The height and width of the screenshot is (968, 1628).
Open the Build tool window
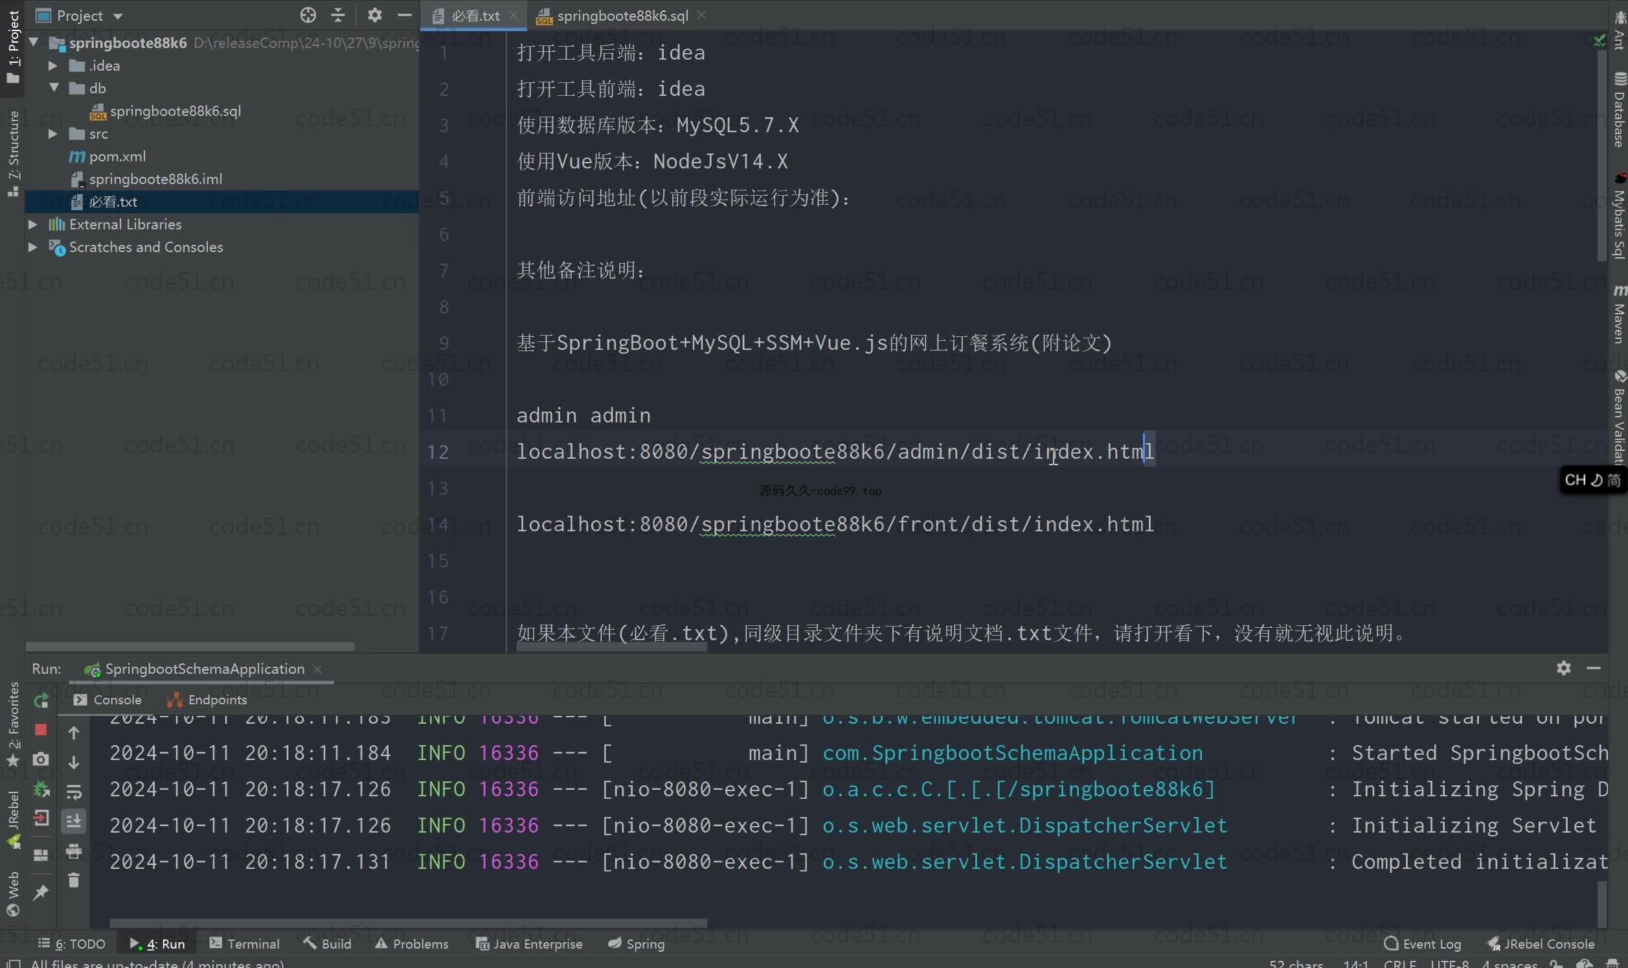pyautogui.click(x=327, y=944)
